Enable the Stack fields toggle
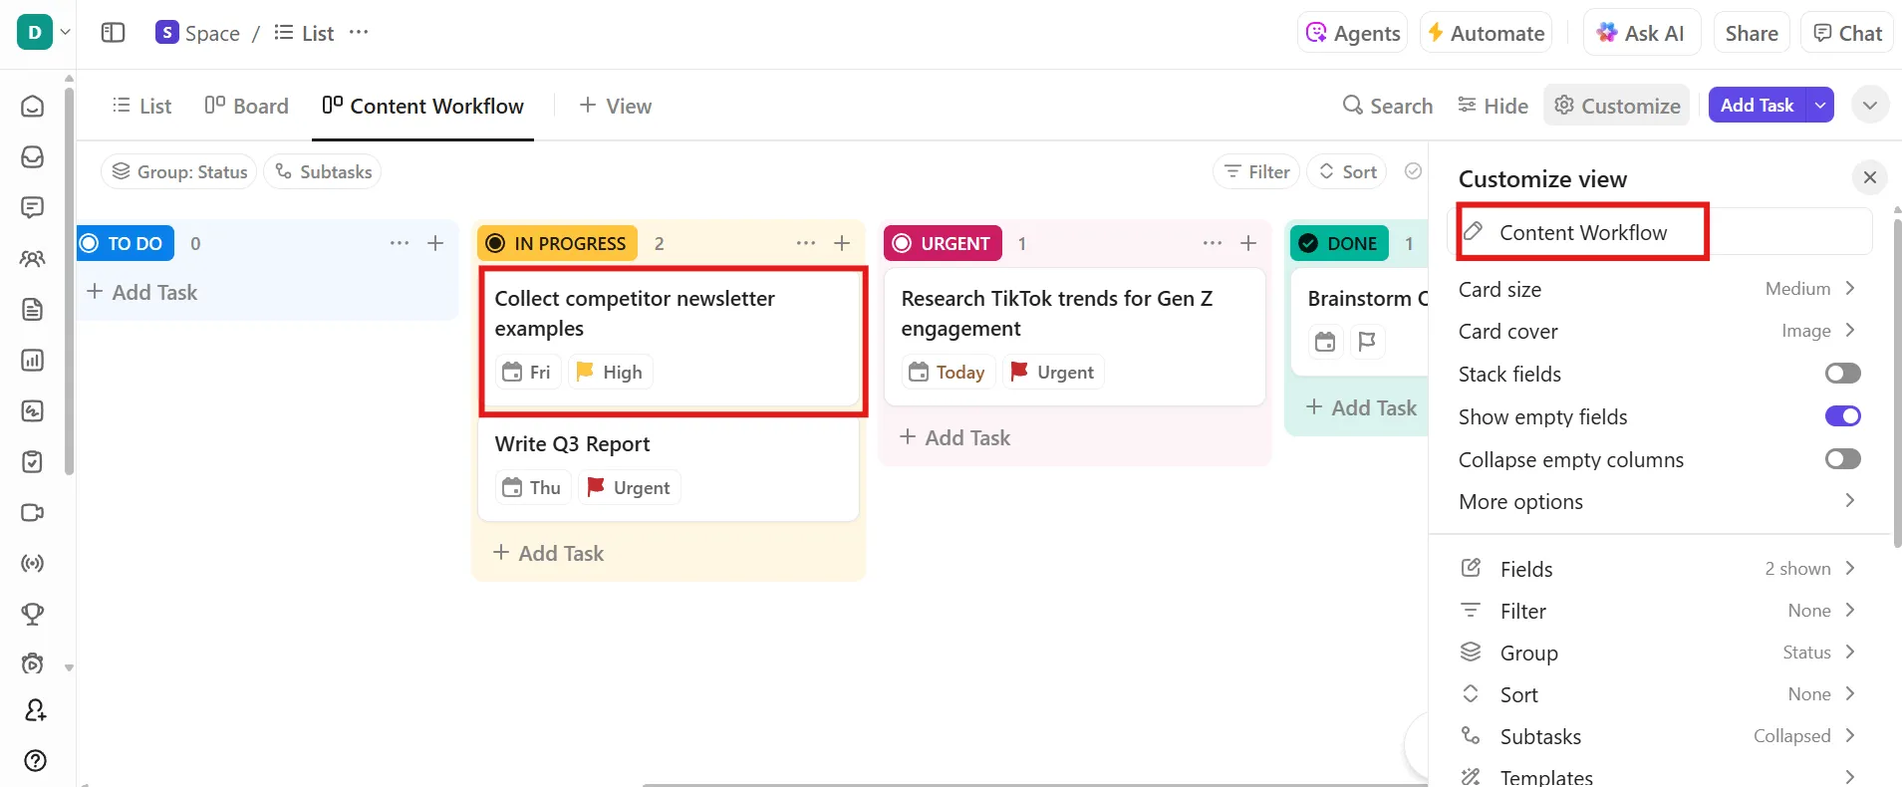The image size is (1902, 787). coord(1842,374)
